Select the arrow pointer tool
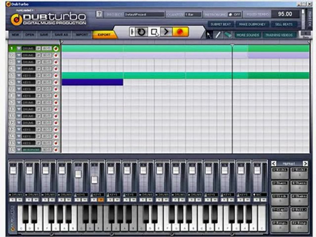This screenshot has height=237, width=316. [x=209, y=35]
